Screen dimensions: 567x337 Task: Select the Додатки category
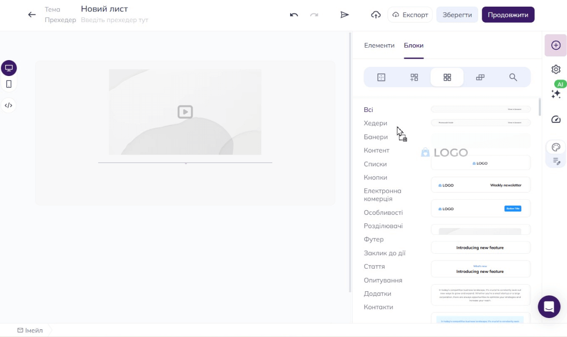377,294
